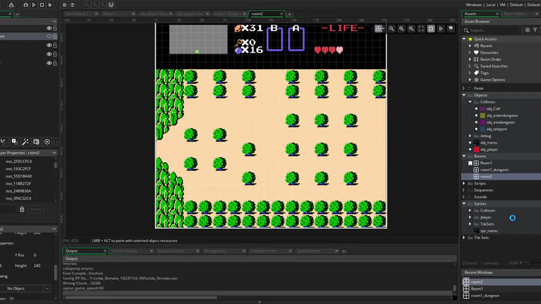Show the selected layer via its dimmed eye icon

pyautogui.click(x=49, y=36)
